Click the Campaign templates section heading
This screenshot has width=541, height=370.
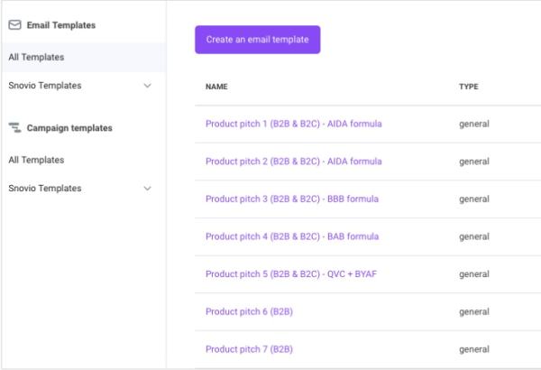coord(69,128)
